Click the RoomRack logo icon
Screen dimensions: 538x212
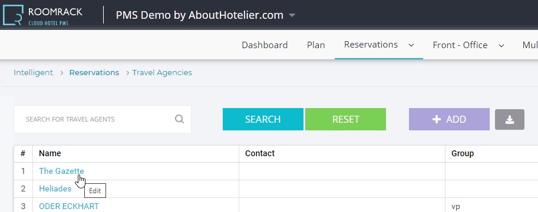point(13,15)
